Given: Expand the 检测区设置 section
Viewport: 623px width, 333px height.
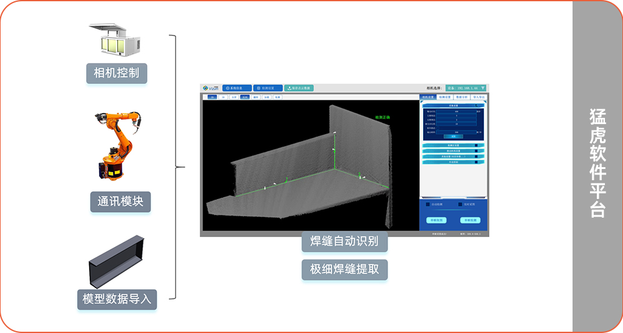Looking at the screenshot, I should click(x=454, y=146).
